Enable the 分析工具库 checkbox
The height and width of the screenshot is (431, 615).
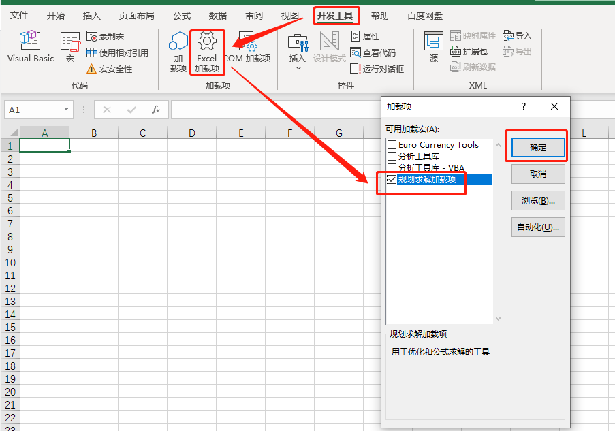392,157
